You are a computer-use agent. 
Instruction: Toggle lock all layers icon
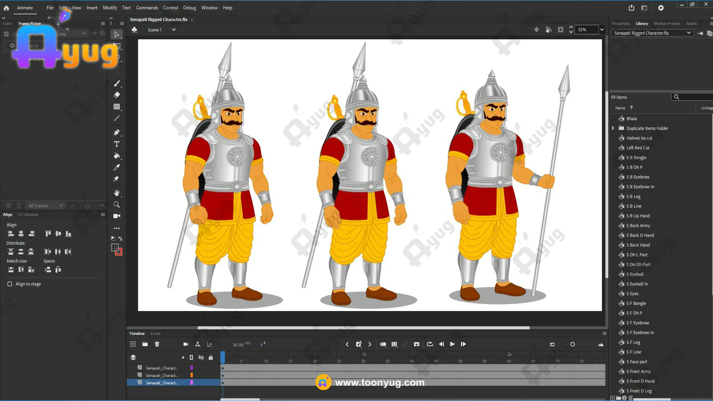tap(211, 358)
